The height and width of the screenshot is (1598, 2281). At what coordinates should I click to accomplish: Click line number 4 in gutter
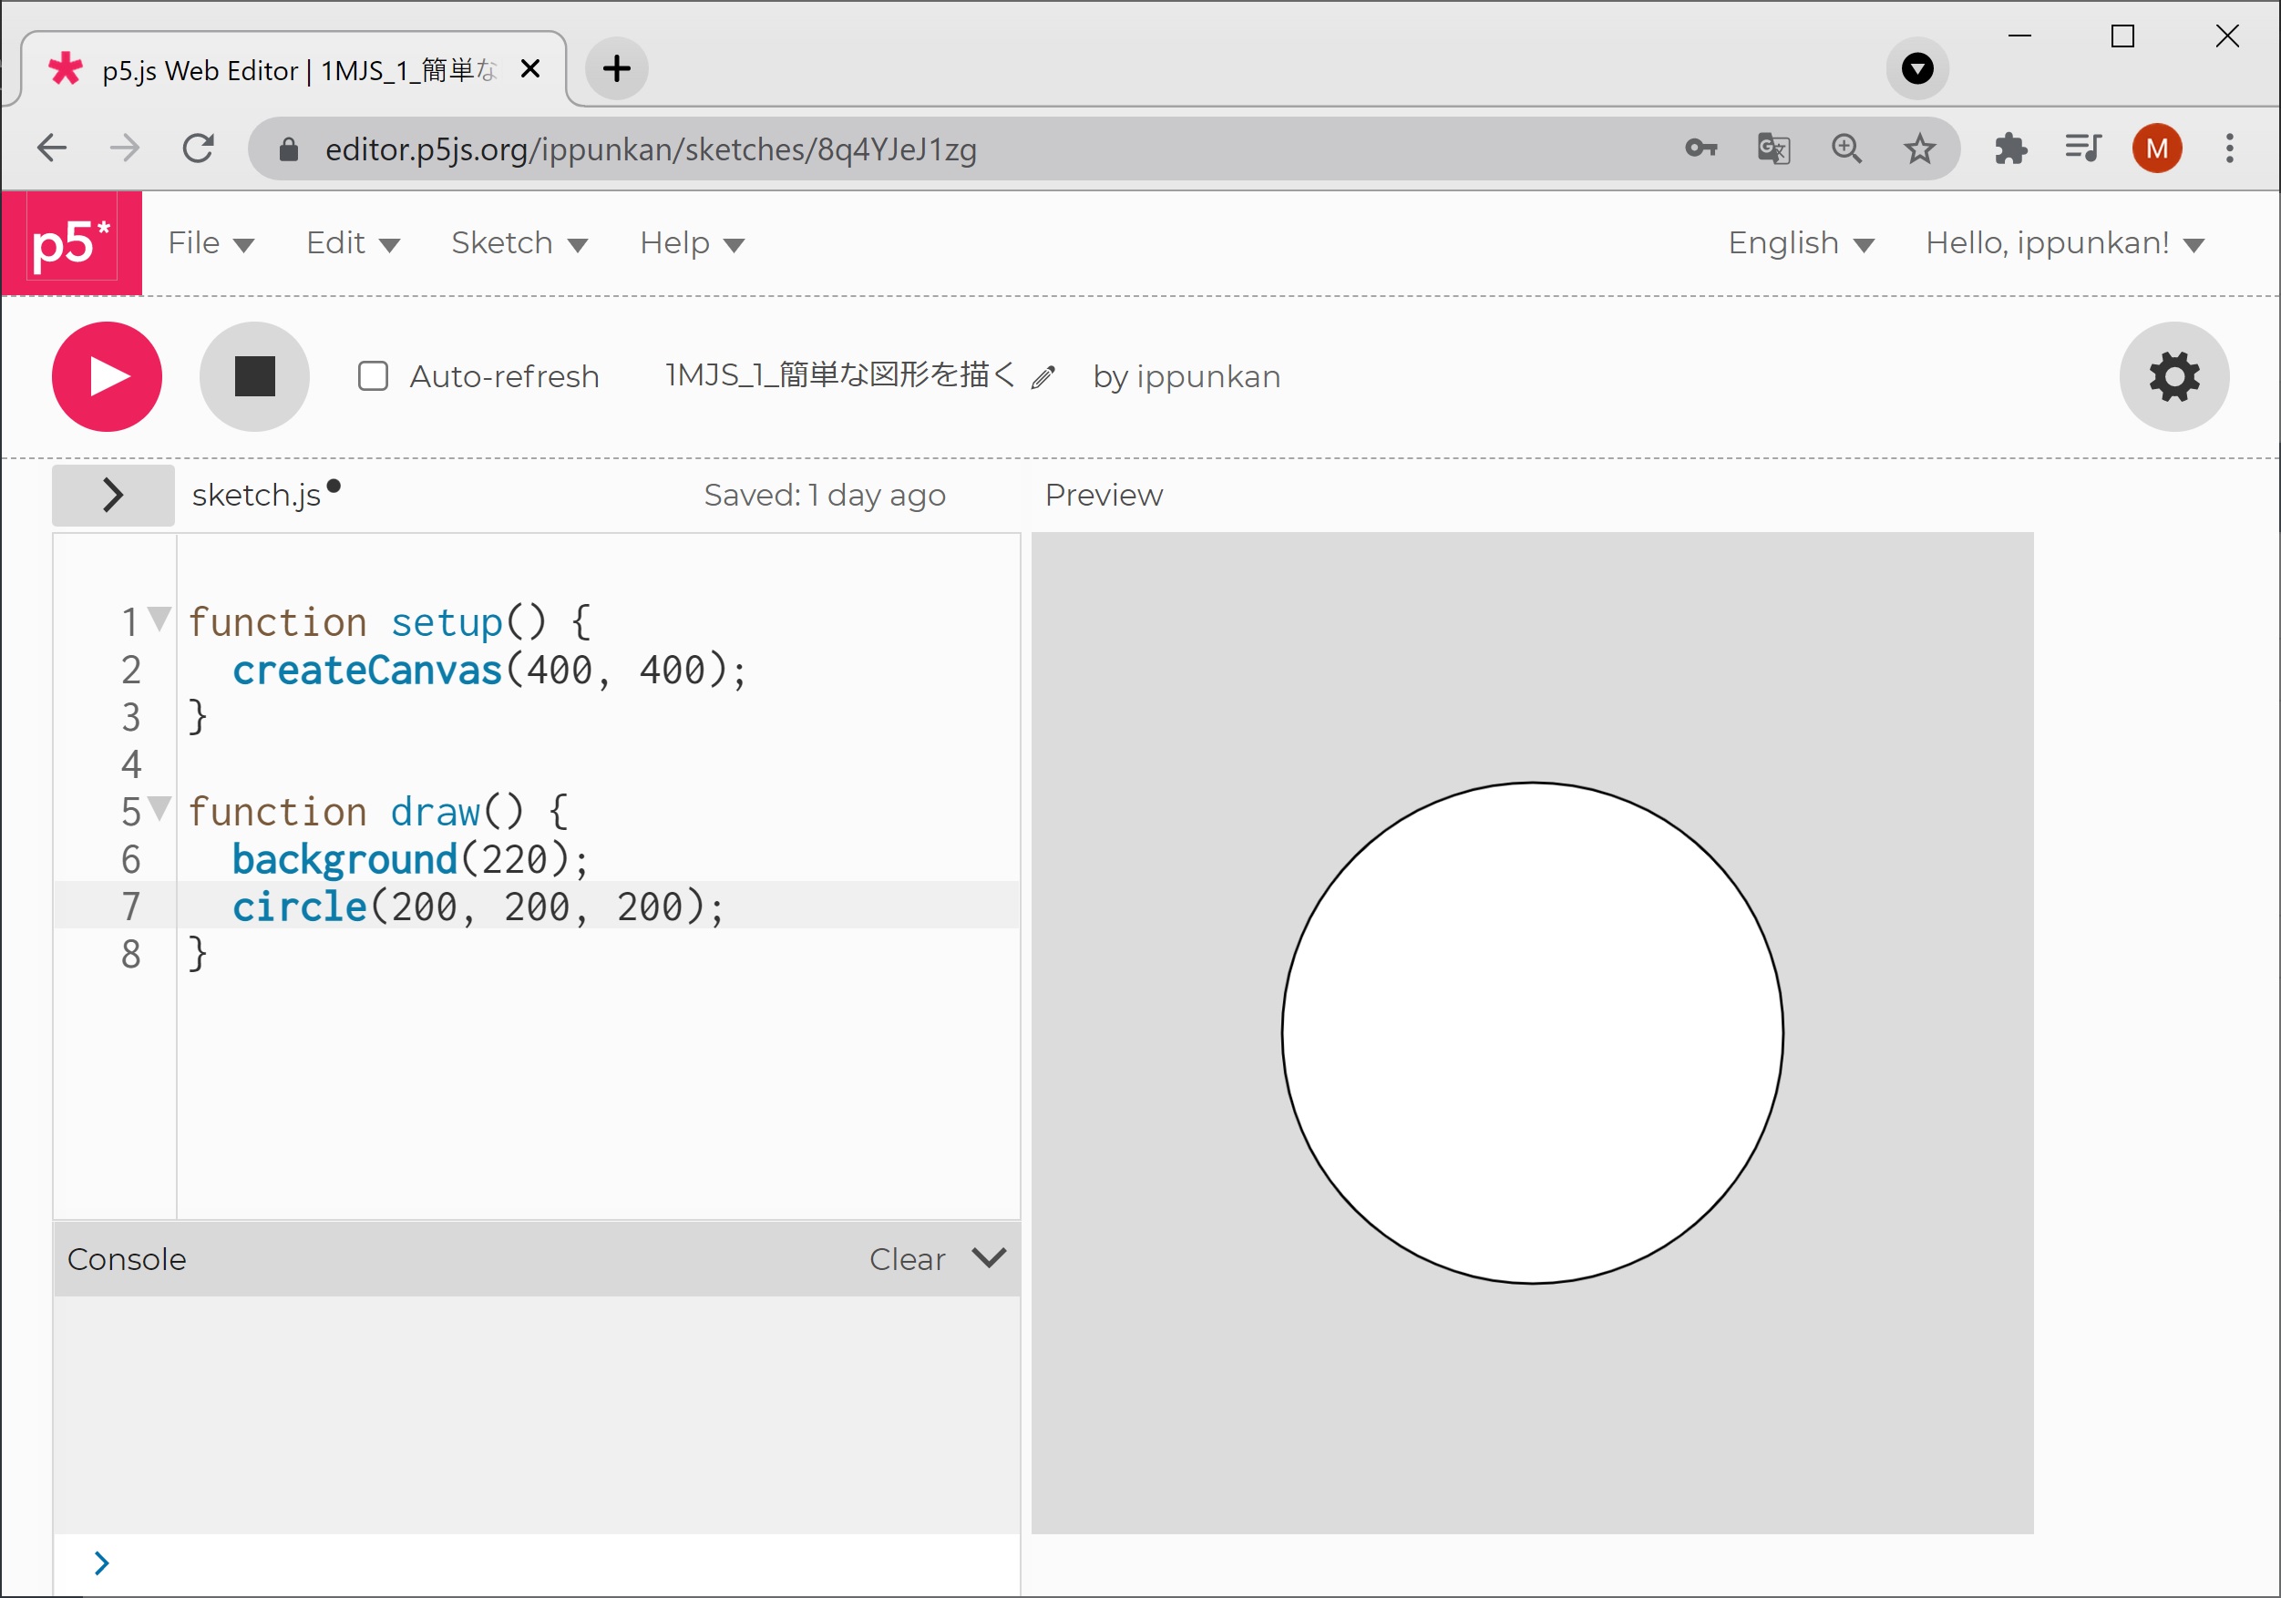[131, 764]
